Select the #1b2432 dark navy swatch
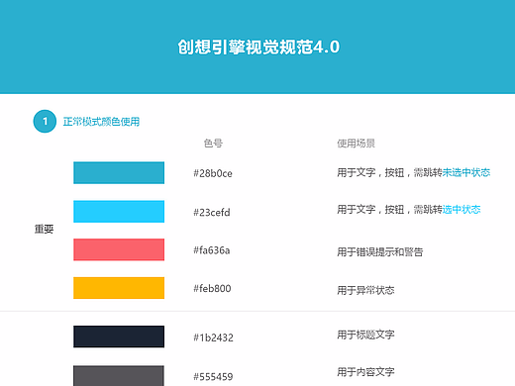Image resolution: width=515 pixels, height=386 pixels. point(119,337)
